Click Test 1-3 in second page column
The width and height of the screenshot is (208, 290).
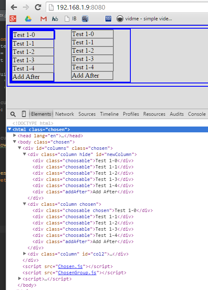point(92,59)
